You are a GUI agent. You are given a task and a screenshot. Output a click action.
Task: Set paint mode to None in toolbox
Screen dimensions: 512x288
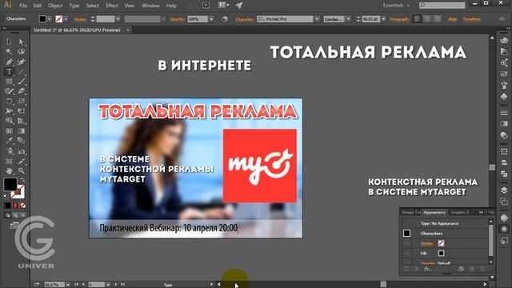click(x=23, y=206)
